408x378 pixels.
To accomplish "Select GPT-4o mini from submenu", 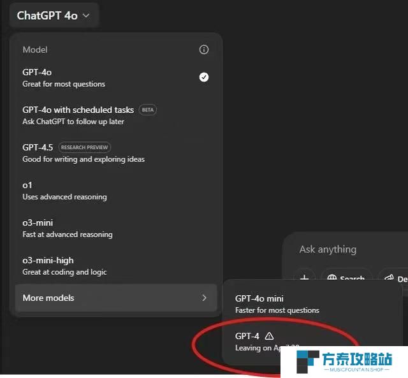I will point(311,304).
